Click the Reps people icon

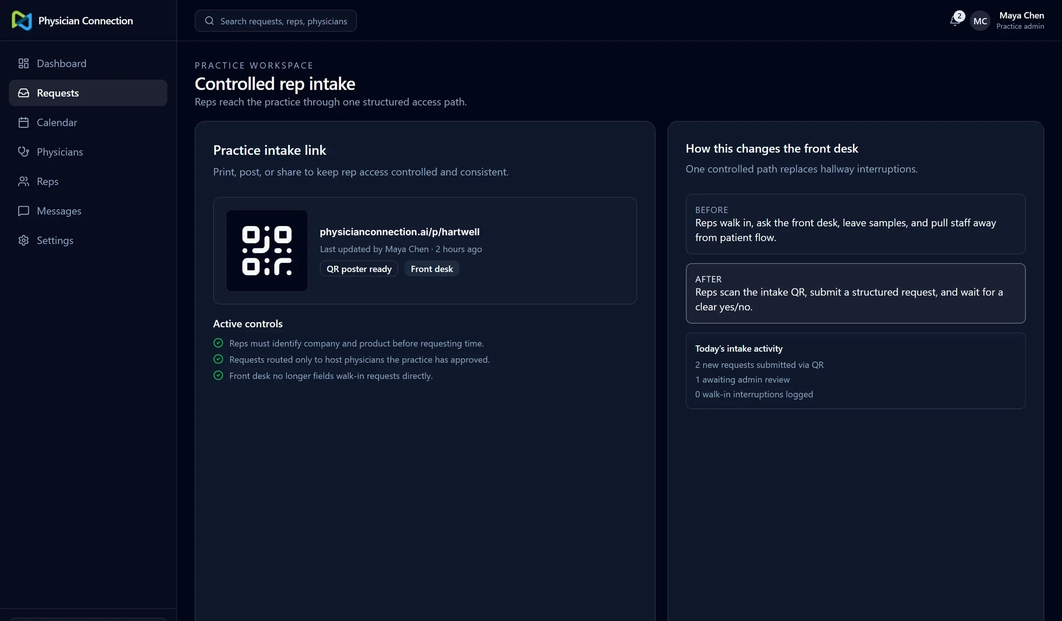23,181
